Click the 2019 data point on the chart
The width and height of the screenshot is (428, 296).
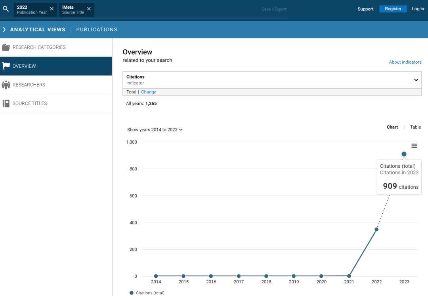(294, 276)
